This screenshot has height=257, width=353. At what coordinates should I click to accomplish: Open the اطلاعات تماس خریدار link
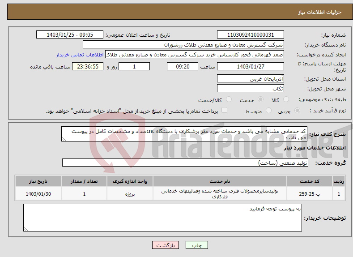click(x=80, y=55)
